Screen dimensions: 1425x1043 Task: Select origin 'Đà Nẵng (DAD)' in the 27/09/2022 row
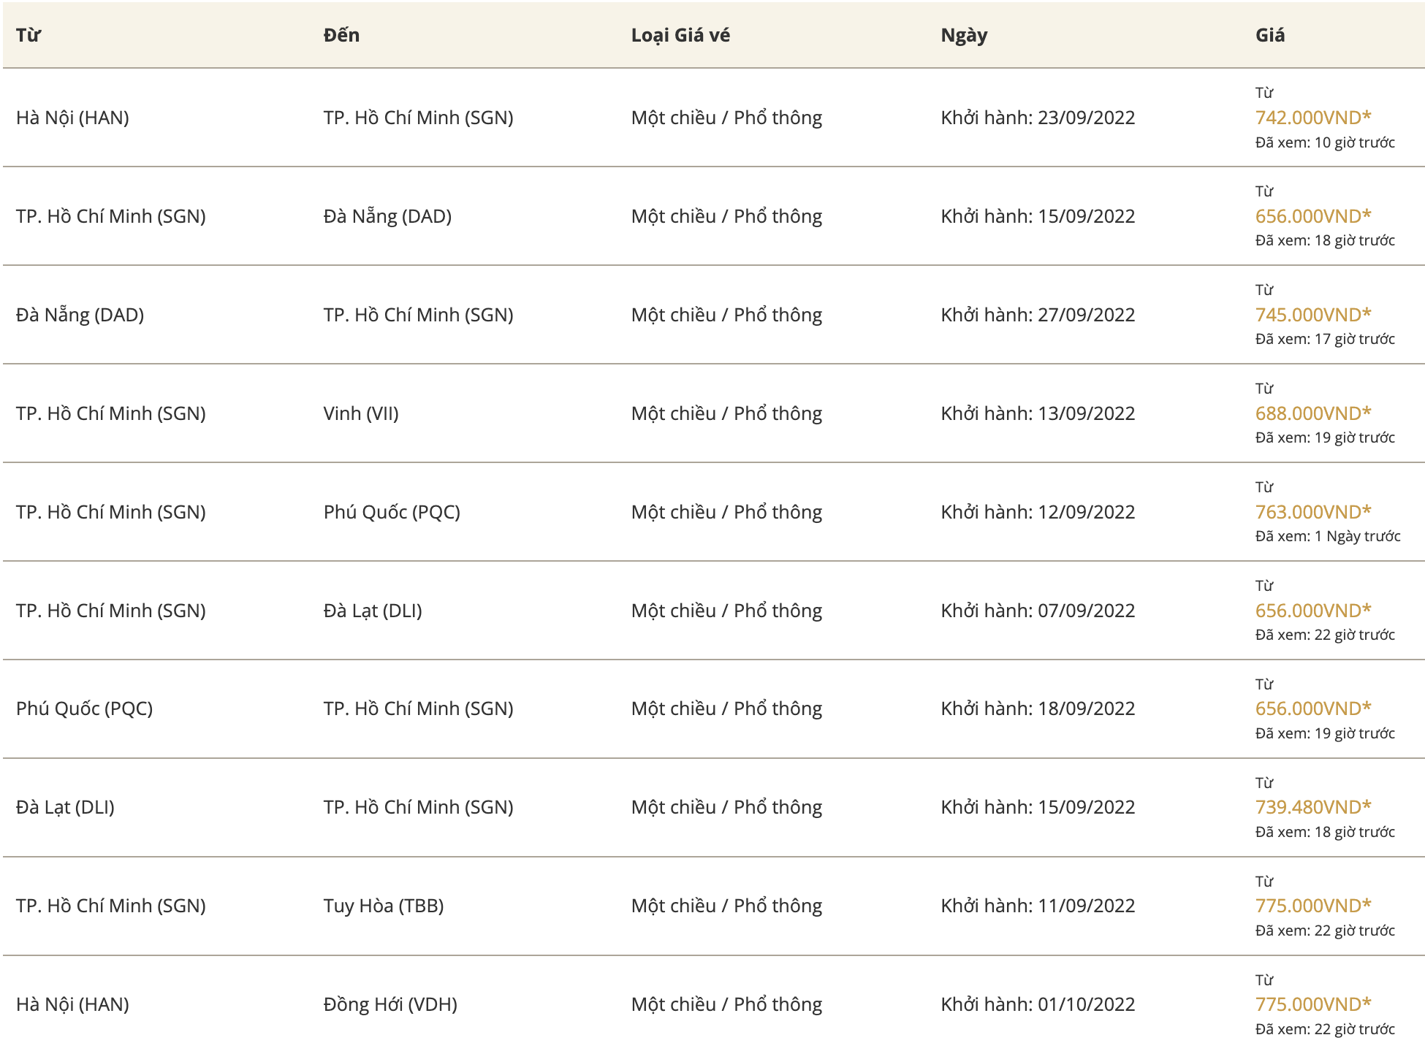[80, 315]
